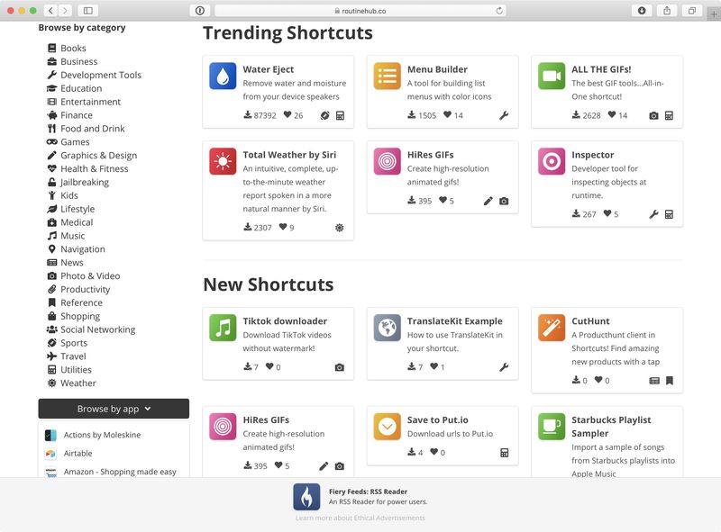Open the ALL THE GIFs! video camera icon
The width and height of the screenshot is (721, 532).
pos(552,76)
